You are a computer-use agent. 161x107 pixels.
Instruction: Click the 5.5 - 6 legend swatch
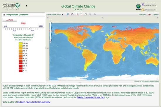(x=20, y=66)
